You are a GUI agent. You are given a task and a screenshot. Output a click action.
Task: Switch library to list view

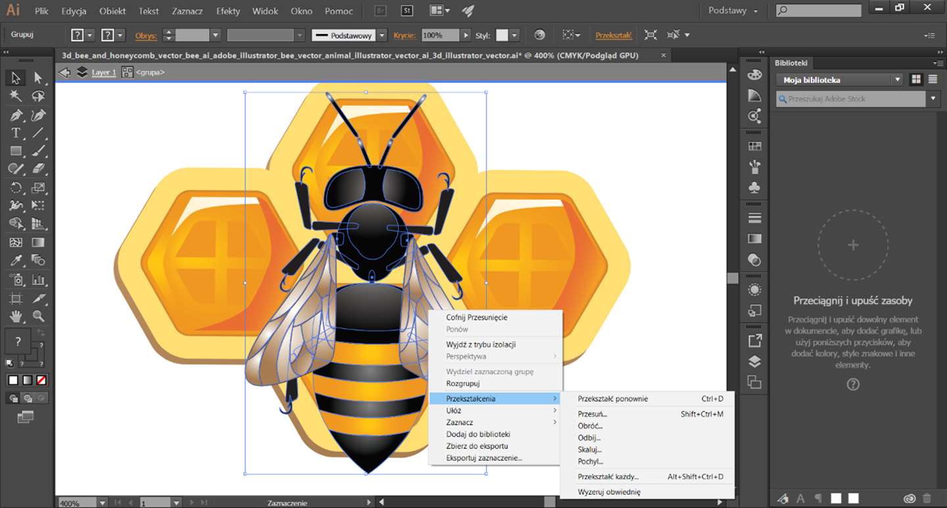point(933,80)
